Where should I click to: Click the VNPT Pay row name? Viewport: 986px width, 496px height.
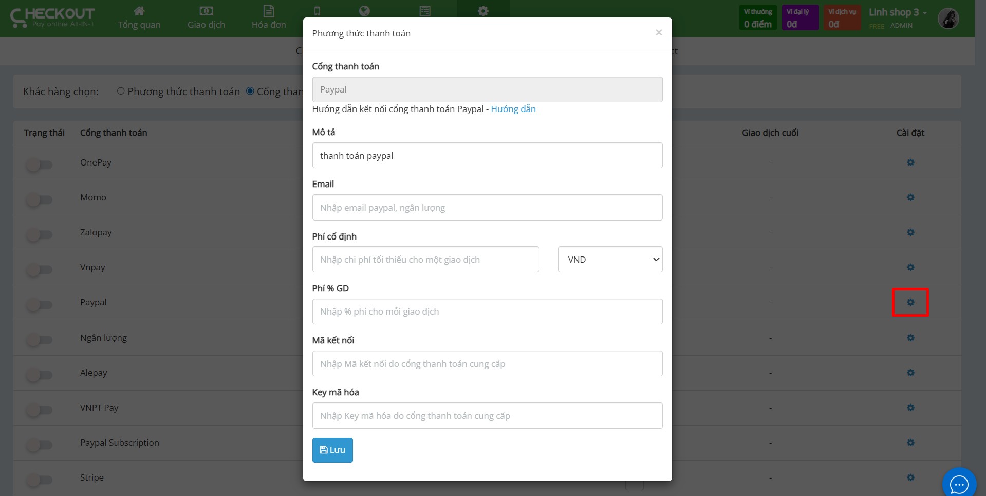click(99, 408)
